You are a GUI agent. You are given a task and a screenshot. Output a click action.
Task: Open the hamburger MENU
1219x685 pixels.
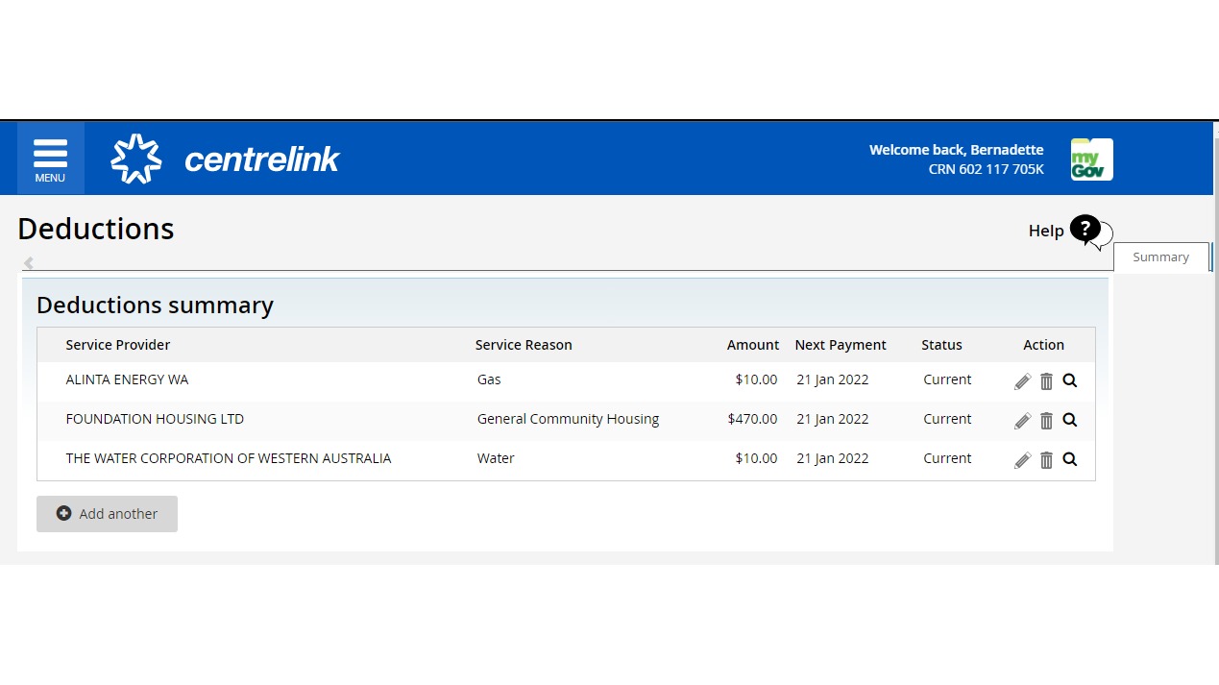pos(50,159)
